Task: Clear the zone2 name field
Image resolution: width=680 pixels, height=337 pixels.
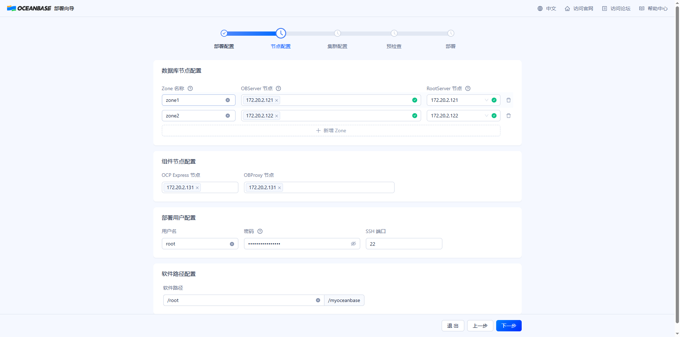Action: pyautogui.click(x=228, y=116)
